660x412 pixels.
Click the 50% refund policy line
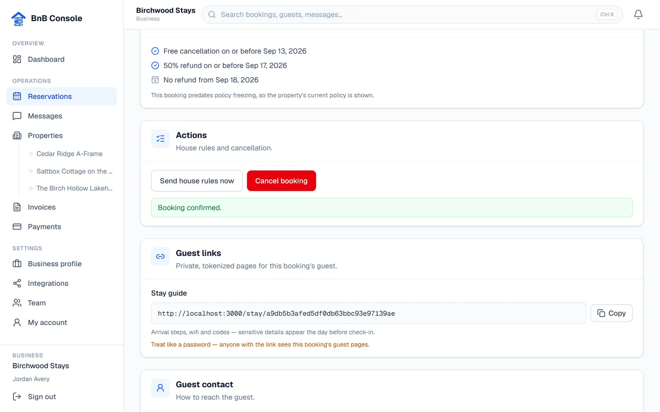(225, 65)
